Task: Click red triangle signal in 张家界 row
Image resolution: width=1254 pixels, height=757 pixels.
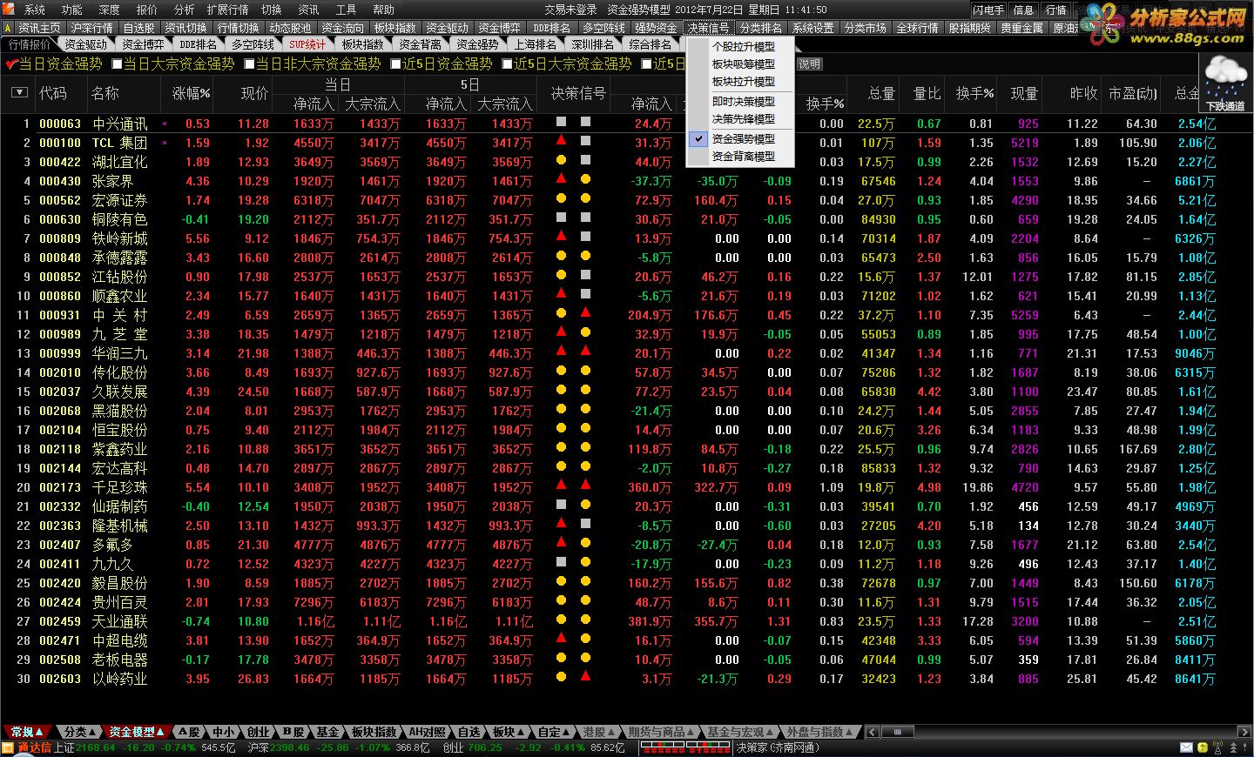Action: [561, 178]
